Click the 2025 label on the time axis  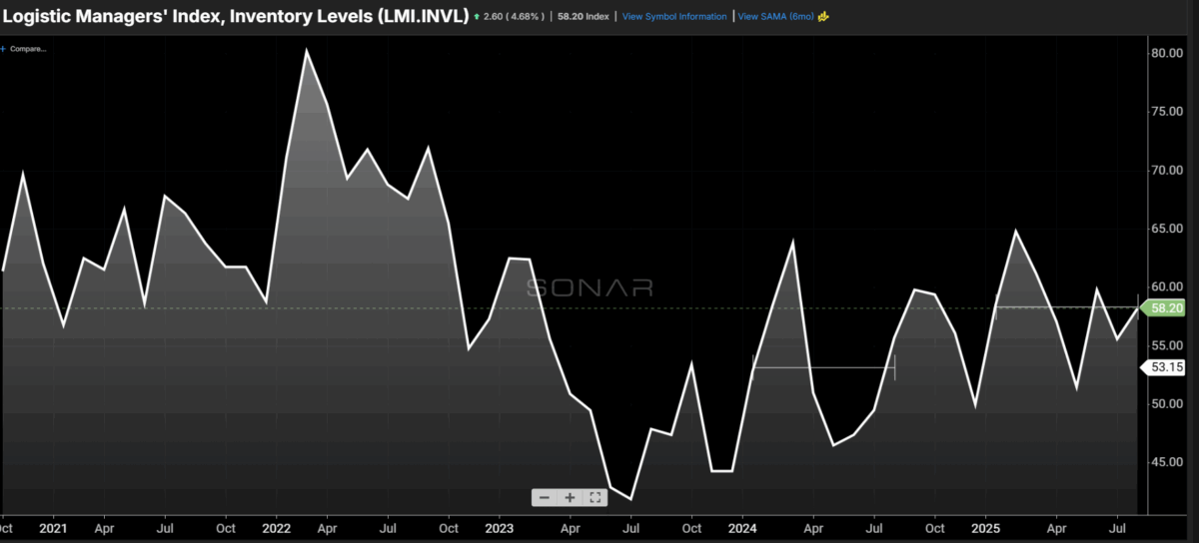tap(987, 526)
